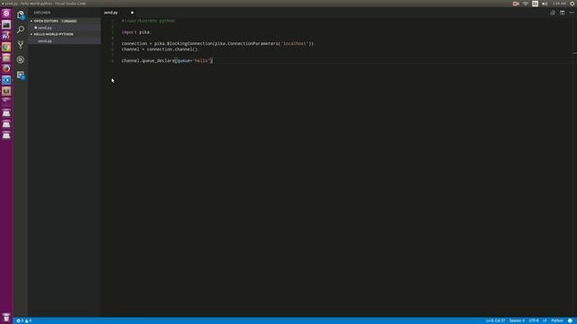
Task: Open the system power gear menu
Action: [x=572, y=4]
